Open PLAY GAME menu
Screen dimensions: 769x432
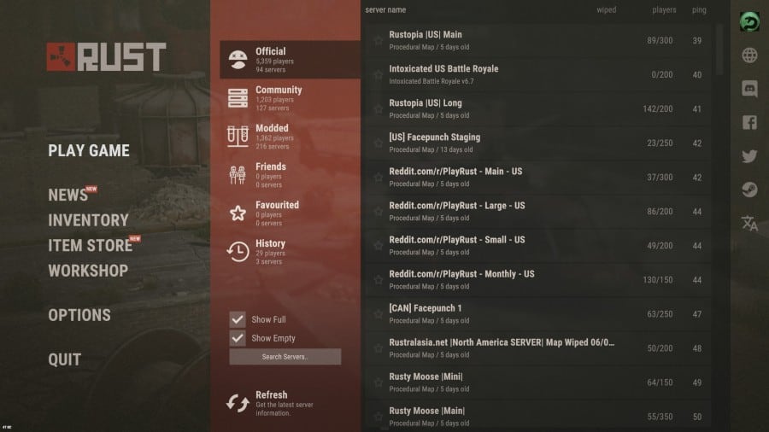point(89,150)
